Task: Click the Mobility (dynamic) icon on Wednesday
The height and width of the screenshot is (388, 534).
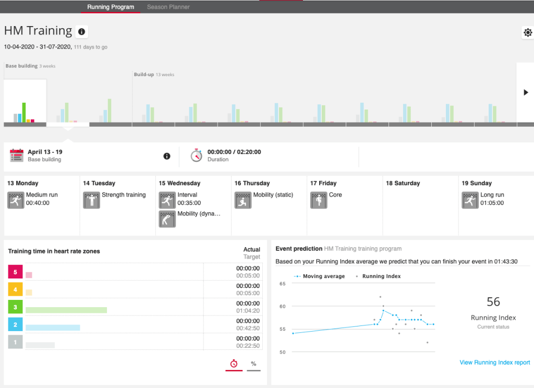Action: point(167,219)
